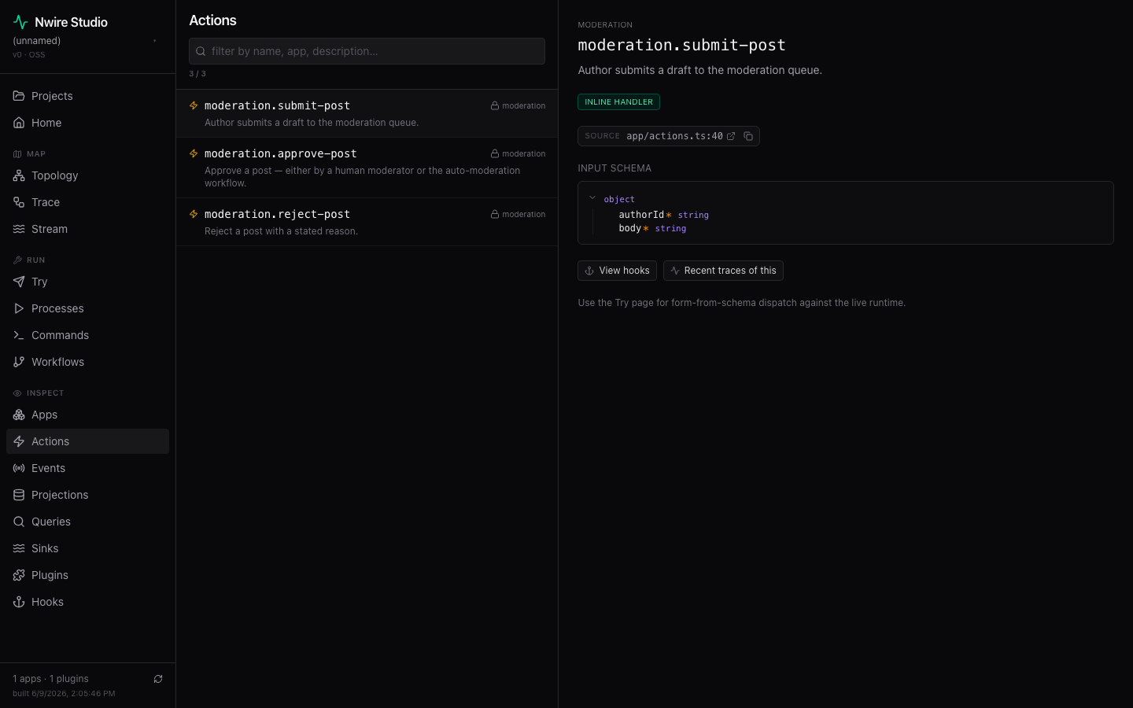
Task: Click View hooks button
Action: 617,271
